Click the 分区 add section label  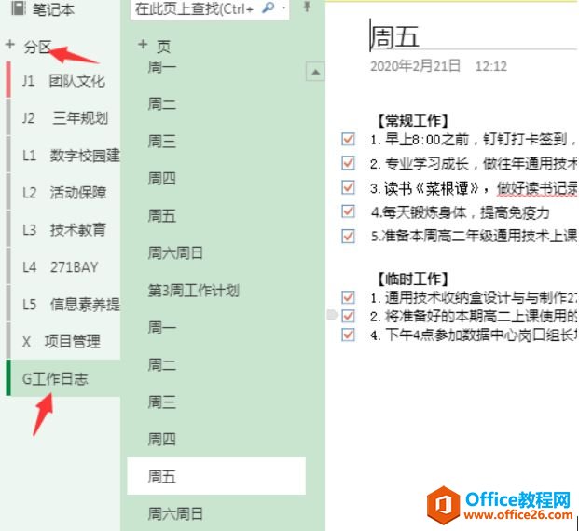(37, 47)
